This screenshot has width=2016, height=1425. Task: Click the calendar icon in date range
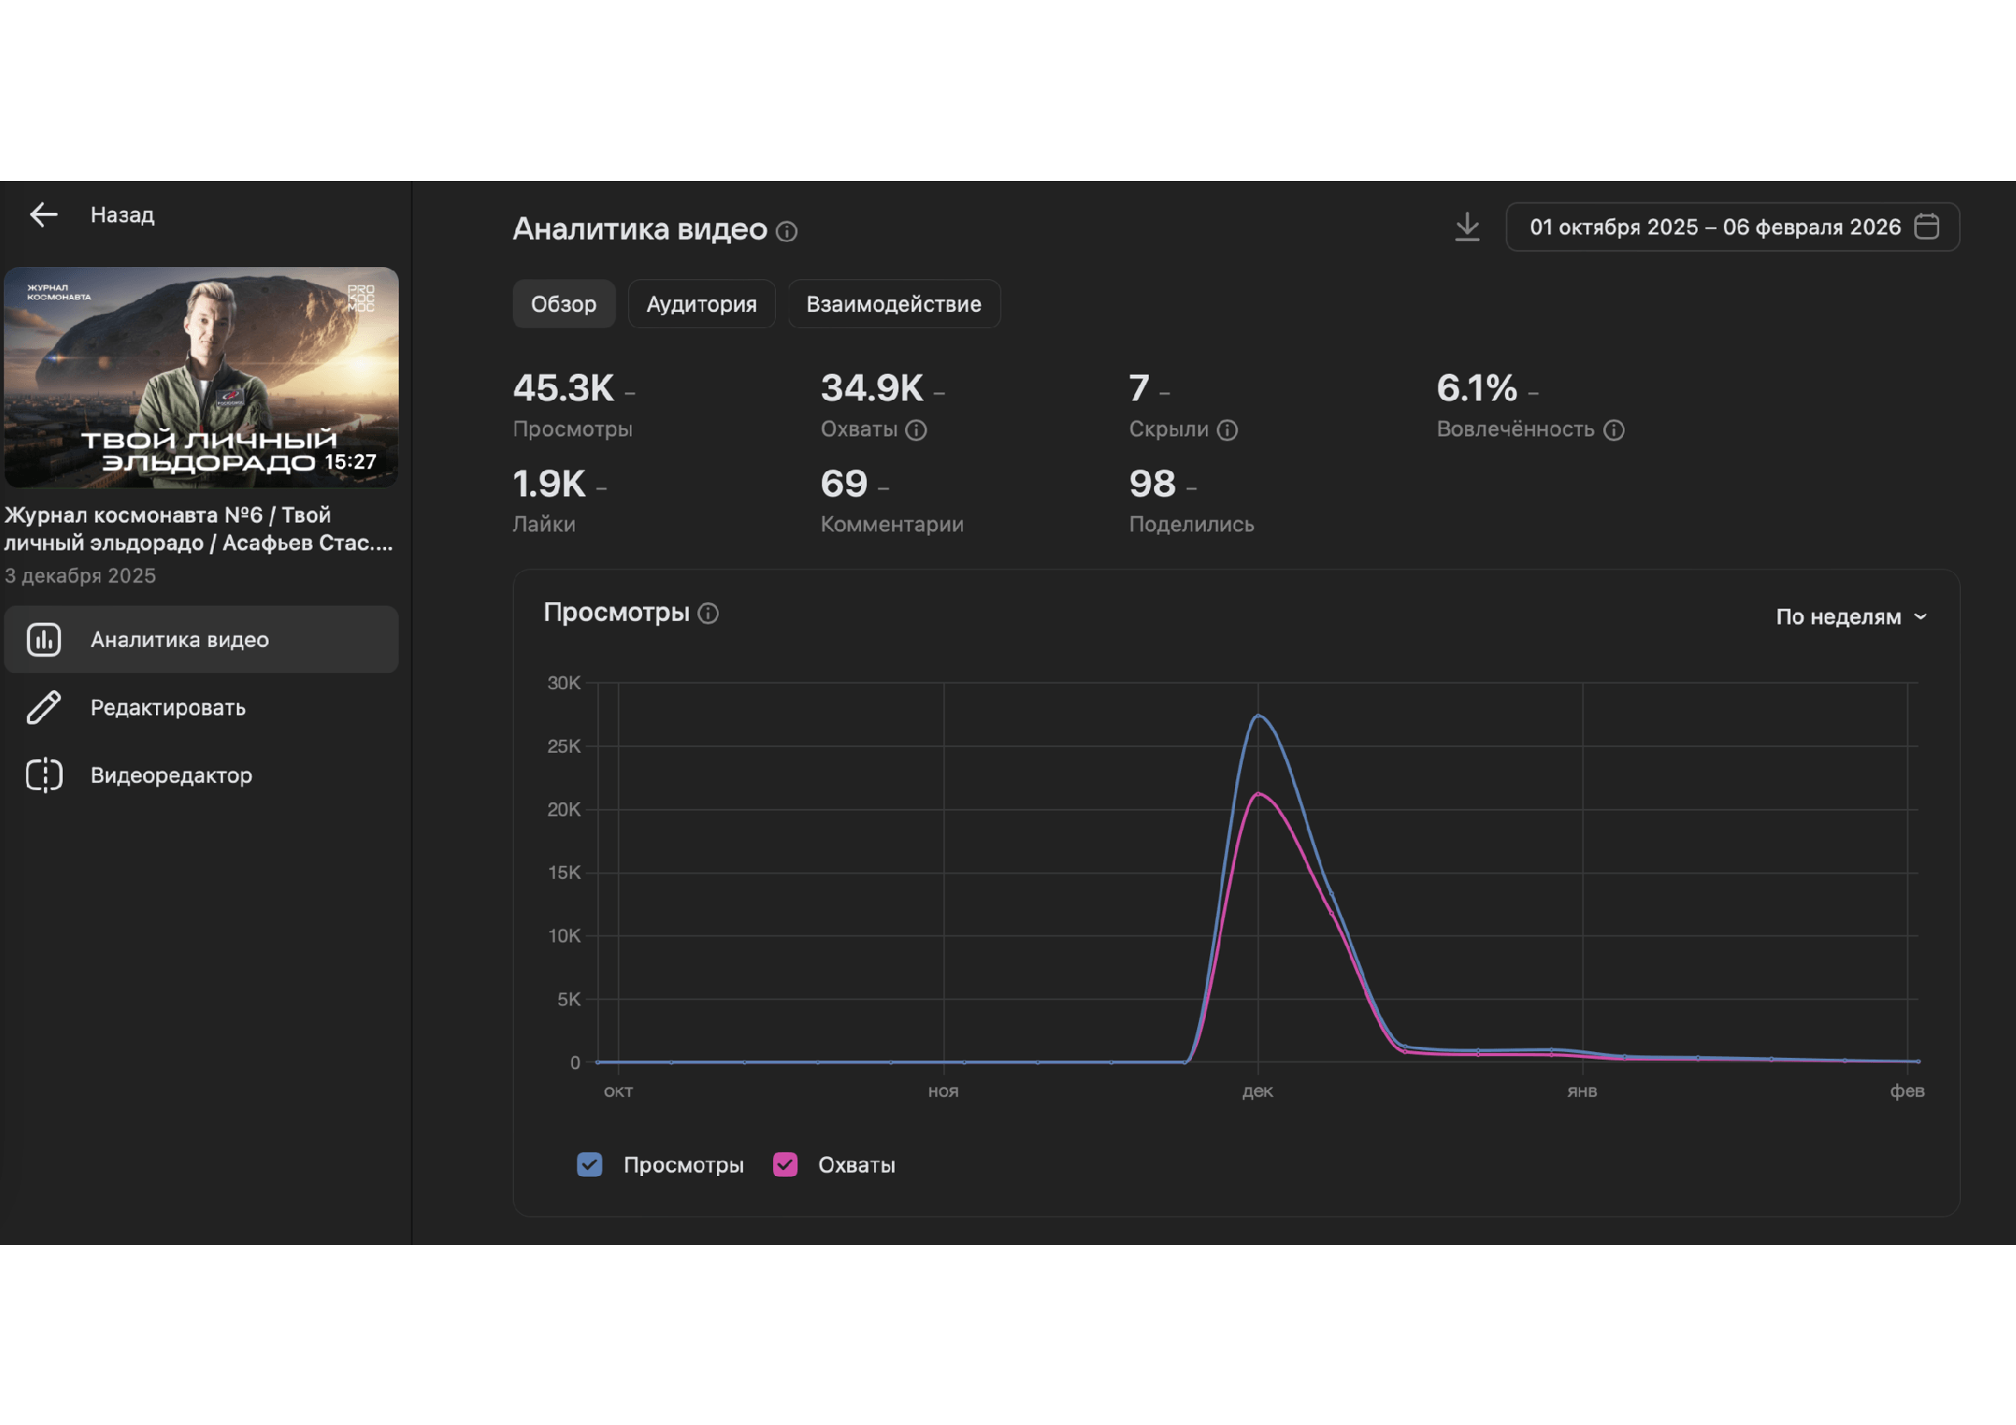point(1926,227)
